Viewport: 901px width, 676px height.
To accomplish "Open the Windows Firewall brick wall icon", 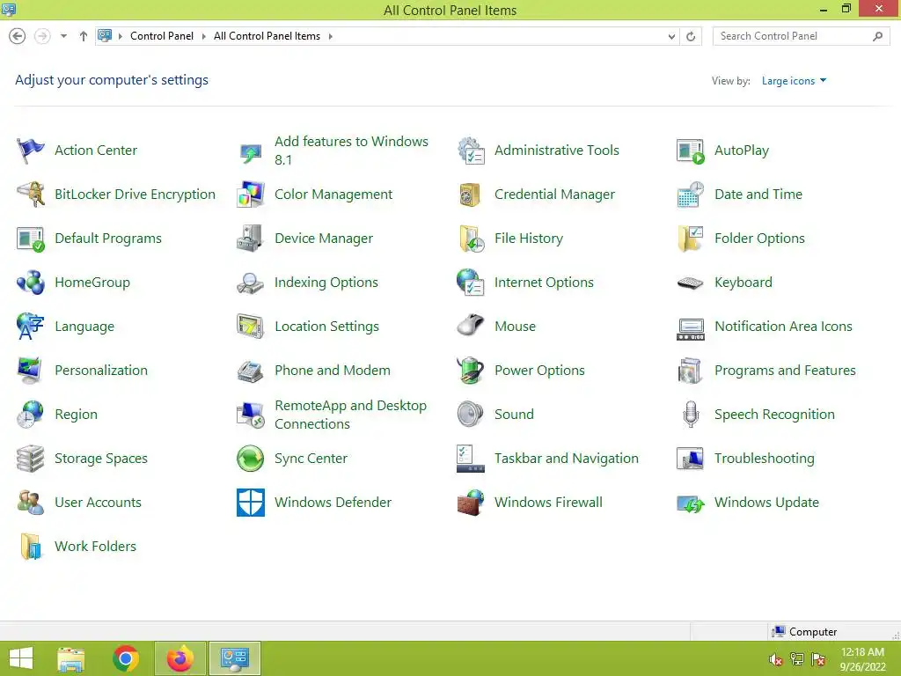I will (x=471, y=503).
